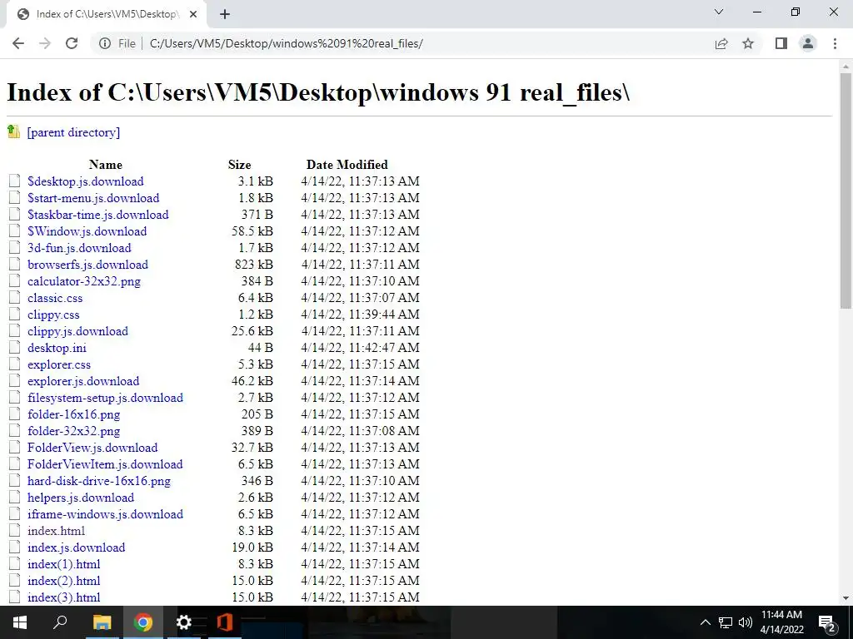Image resolution: width=853 pixels, height=639 pixels.
Task: Click the file icon beside $desktop.js.download
Action: pos(15,181)
